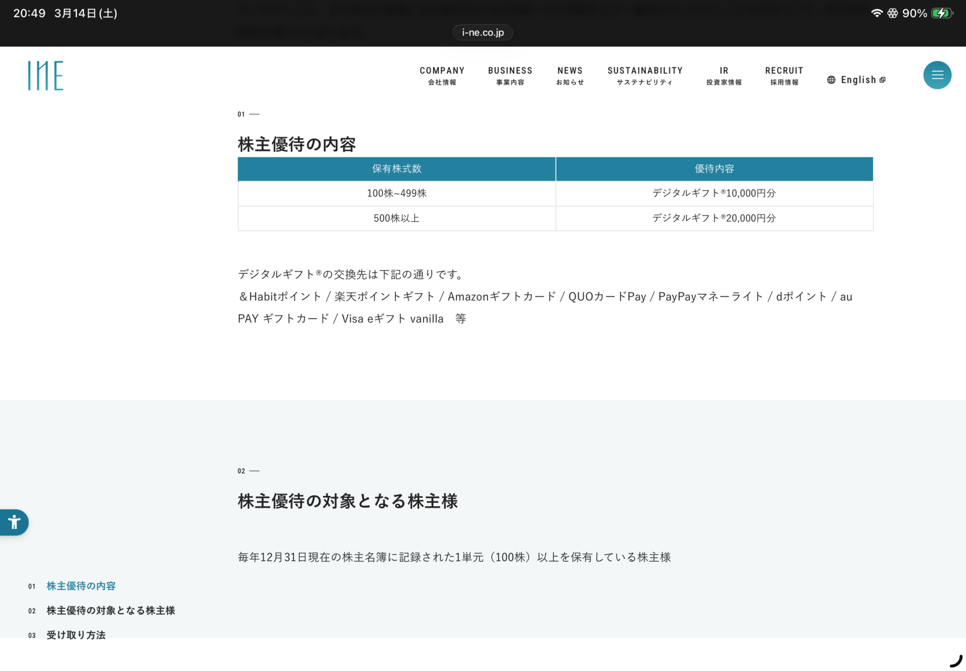Viewport: 966px width, 671px height.
Task: Open the COMPANY menu
Action: [x=442, y=75]
